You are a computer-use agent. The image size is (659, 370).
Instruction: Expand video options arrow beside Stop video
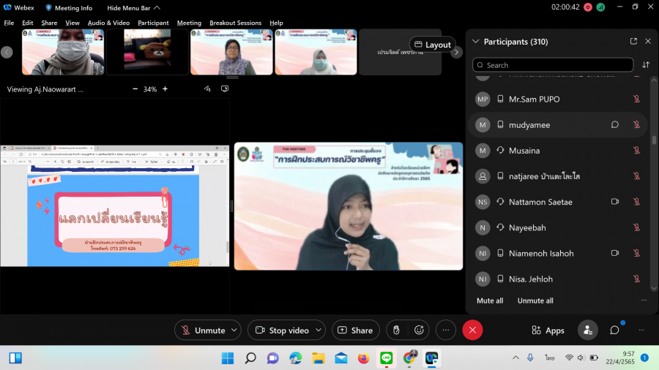click(319, 331)
